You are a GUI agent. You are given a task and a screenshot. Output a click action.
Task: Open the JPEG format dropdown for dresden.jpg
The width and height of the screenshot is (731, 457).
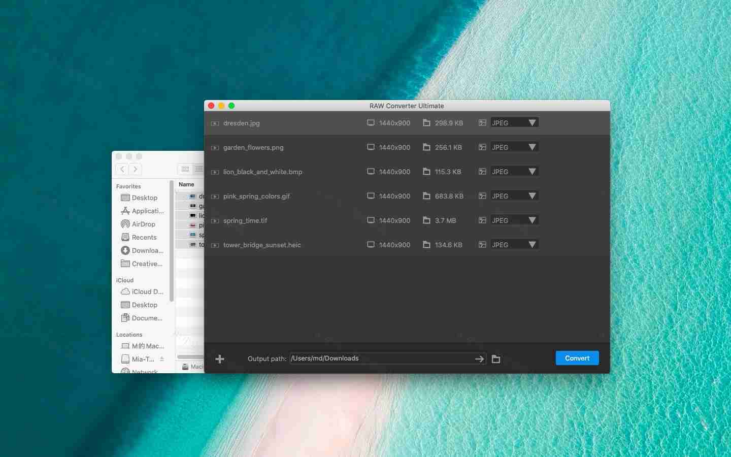click(x=514, y=122)
